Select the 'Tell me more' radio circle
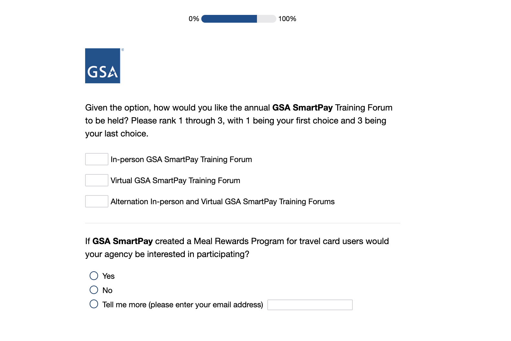The width and height of the screenshot is (511, 341). click(x=94, y=304)
